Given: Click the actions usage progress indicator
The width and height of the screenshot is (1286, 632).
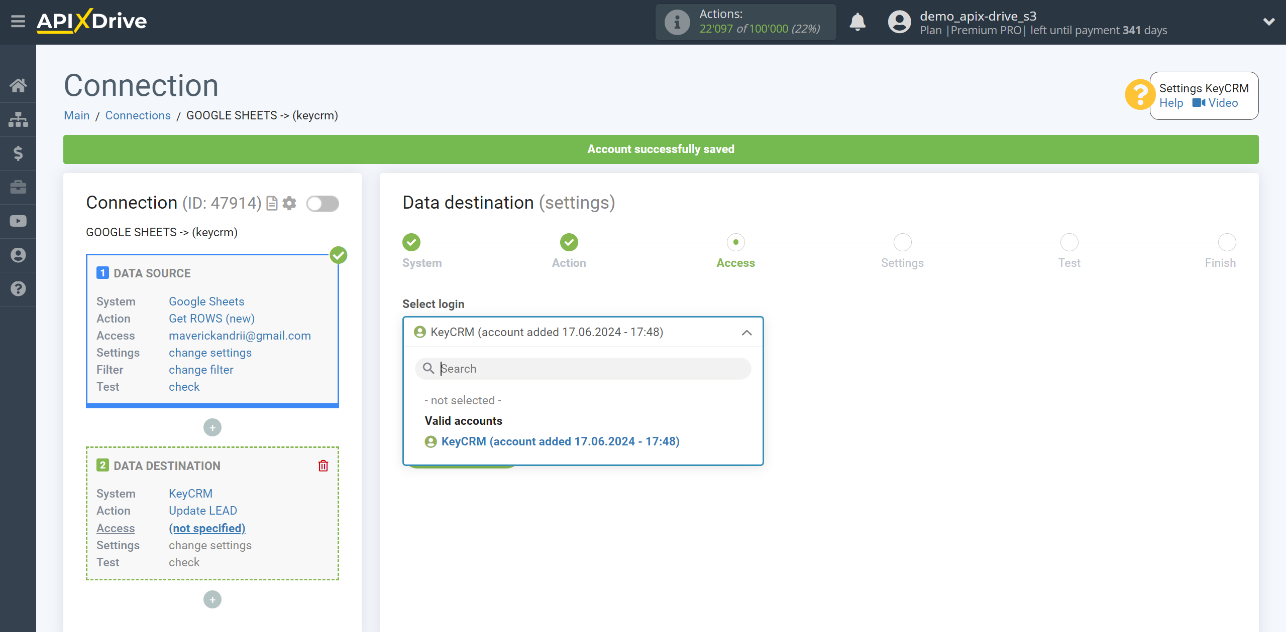Looking at the screenshot, I should click(x=746, y=22).
